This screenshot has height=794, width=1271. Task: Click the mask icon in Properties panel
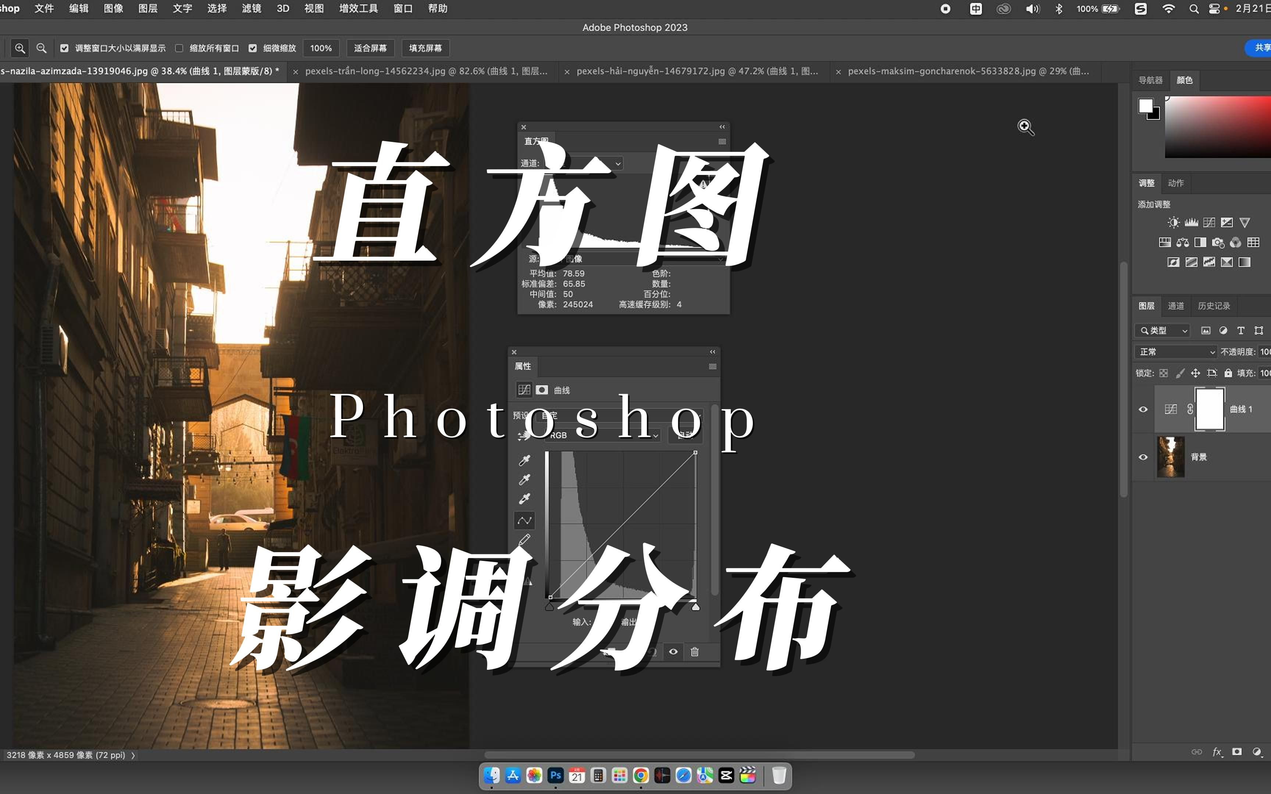pos(542,390)
